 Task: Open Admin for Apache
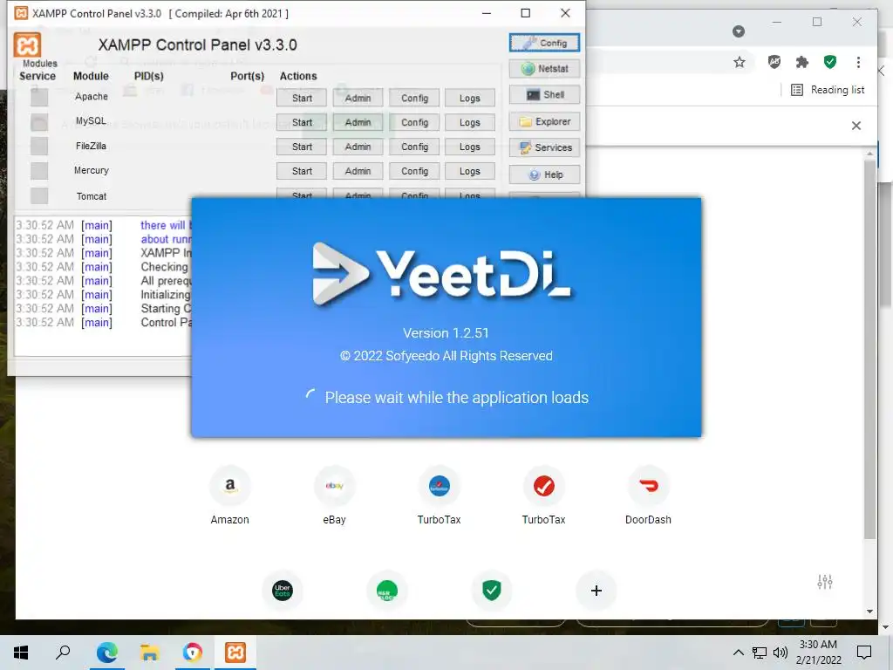[x=358, y=98]
